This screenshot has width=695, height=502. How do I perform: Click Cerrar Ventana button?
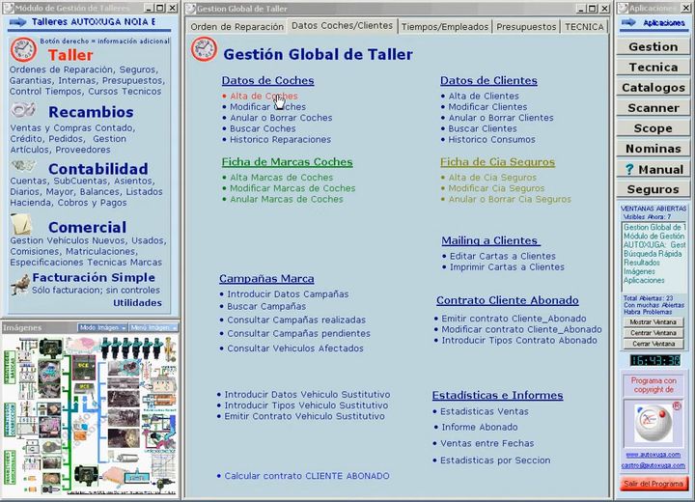653,344
